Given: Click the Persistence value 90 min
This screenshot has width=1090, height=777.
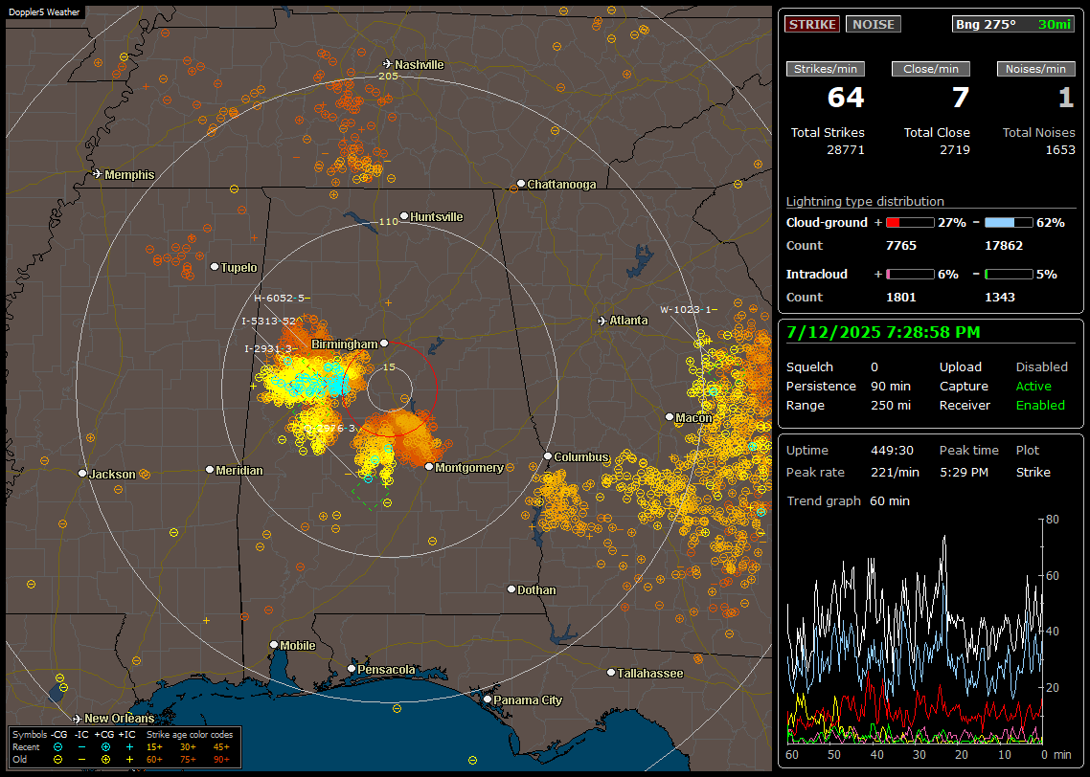Looking at the screenshot, I should pos(891,386).
